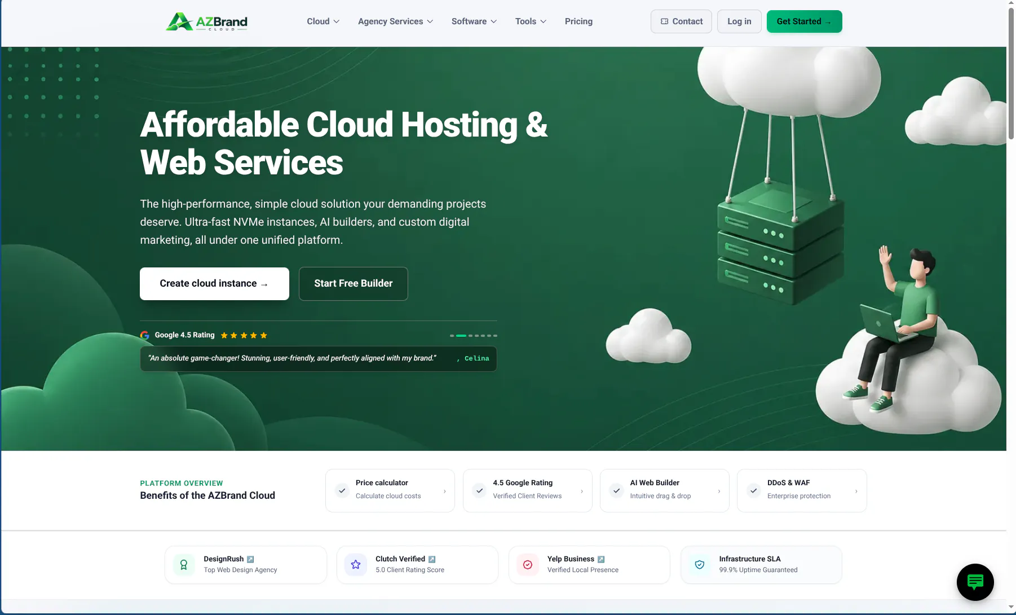
Task: Click the Yelp Business circled check icon
Action: pos(528,564)
